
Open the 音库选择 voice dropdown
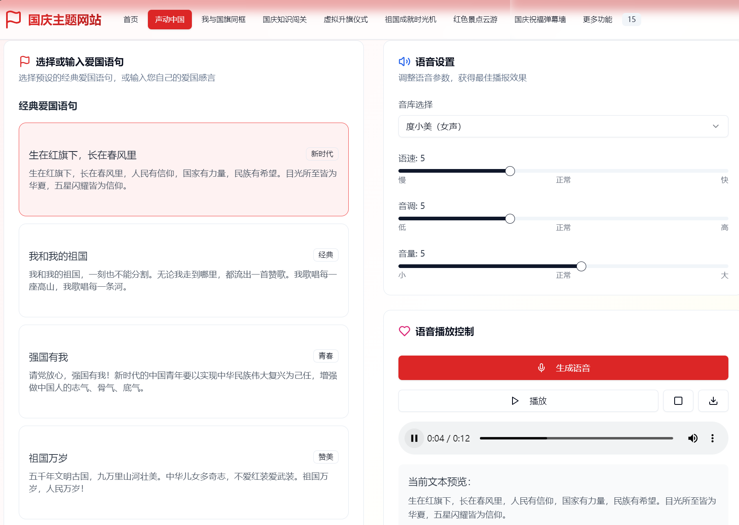[563, 126]
